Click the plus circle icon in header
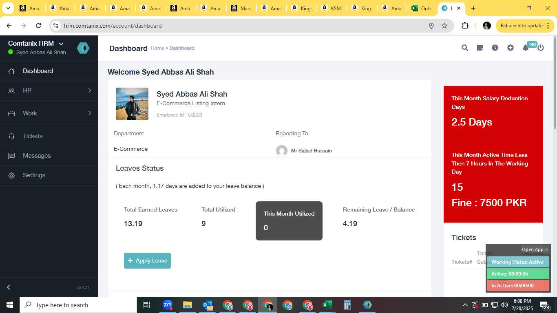 coord(510,48)
